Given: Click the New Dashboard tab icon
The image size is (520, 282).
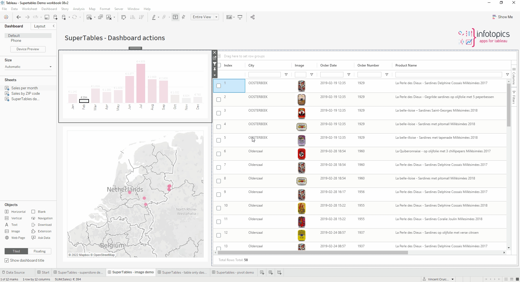Looking at the screenshot, I should pos(271,273).
